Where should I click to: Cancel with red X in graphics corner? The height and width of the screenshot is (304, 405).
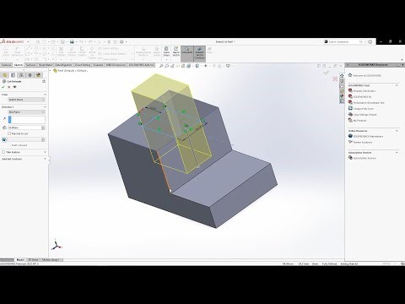tap(335, 79)
